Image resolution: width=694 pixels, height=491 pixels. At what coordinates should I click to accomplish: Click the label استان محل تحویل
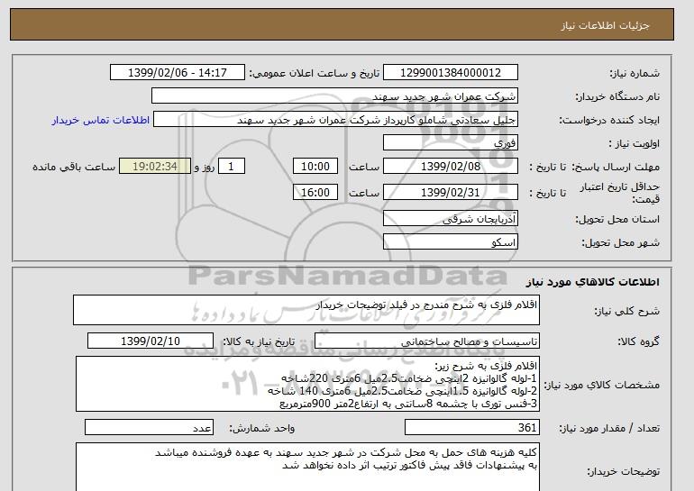[x=617, y=219]
